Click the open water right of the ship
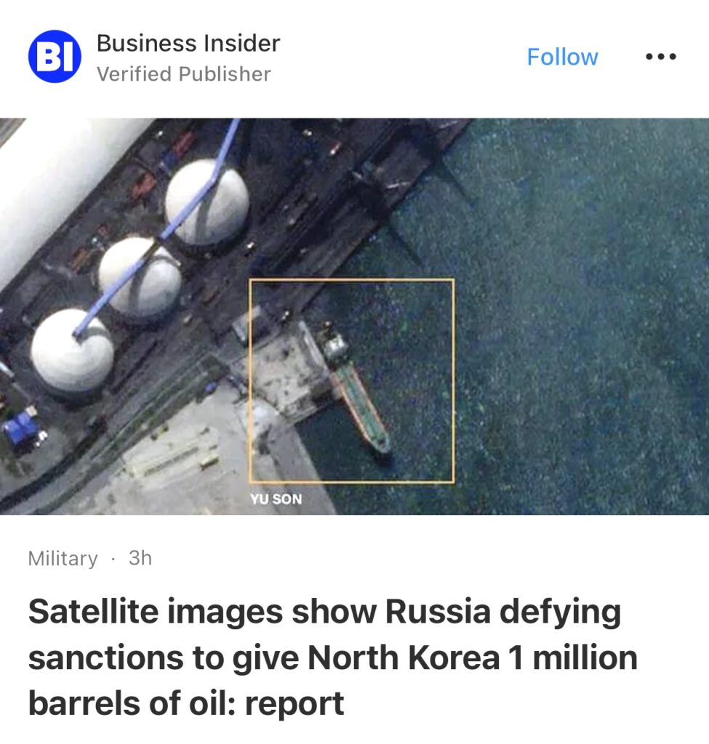Screen dimensions: 709x744 [570, 356]
